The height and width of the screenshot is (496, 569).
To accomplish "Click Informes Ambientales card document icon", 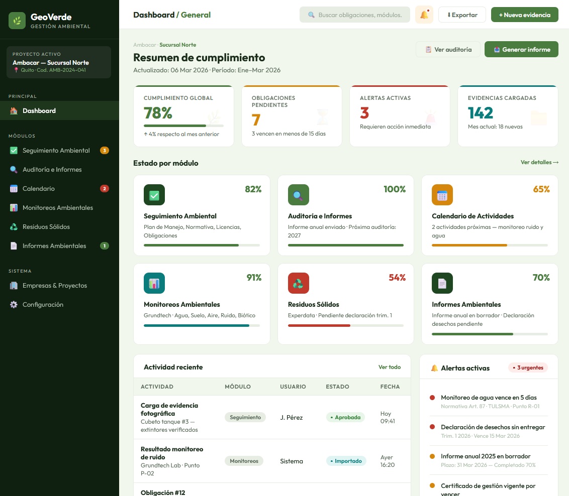I will pos(442,283).
